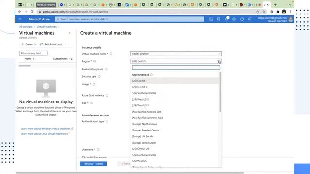Click the info icon next to Authentication type
310x174 pixels.
pos(107,121)
